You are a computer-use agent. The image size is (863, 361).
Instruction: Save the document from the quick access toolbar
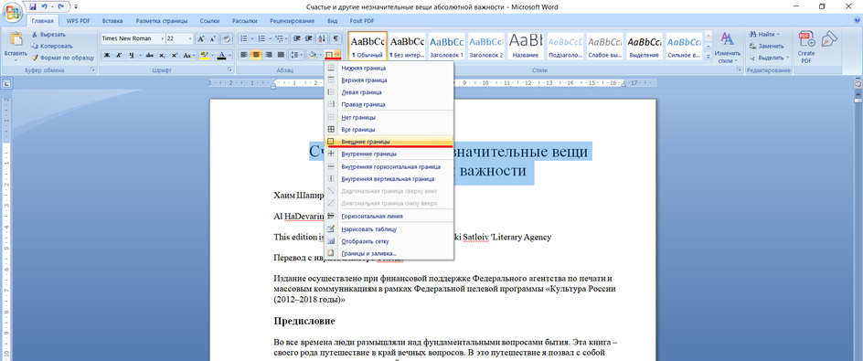(33, 6)
